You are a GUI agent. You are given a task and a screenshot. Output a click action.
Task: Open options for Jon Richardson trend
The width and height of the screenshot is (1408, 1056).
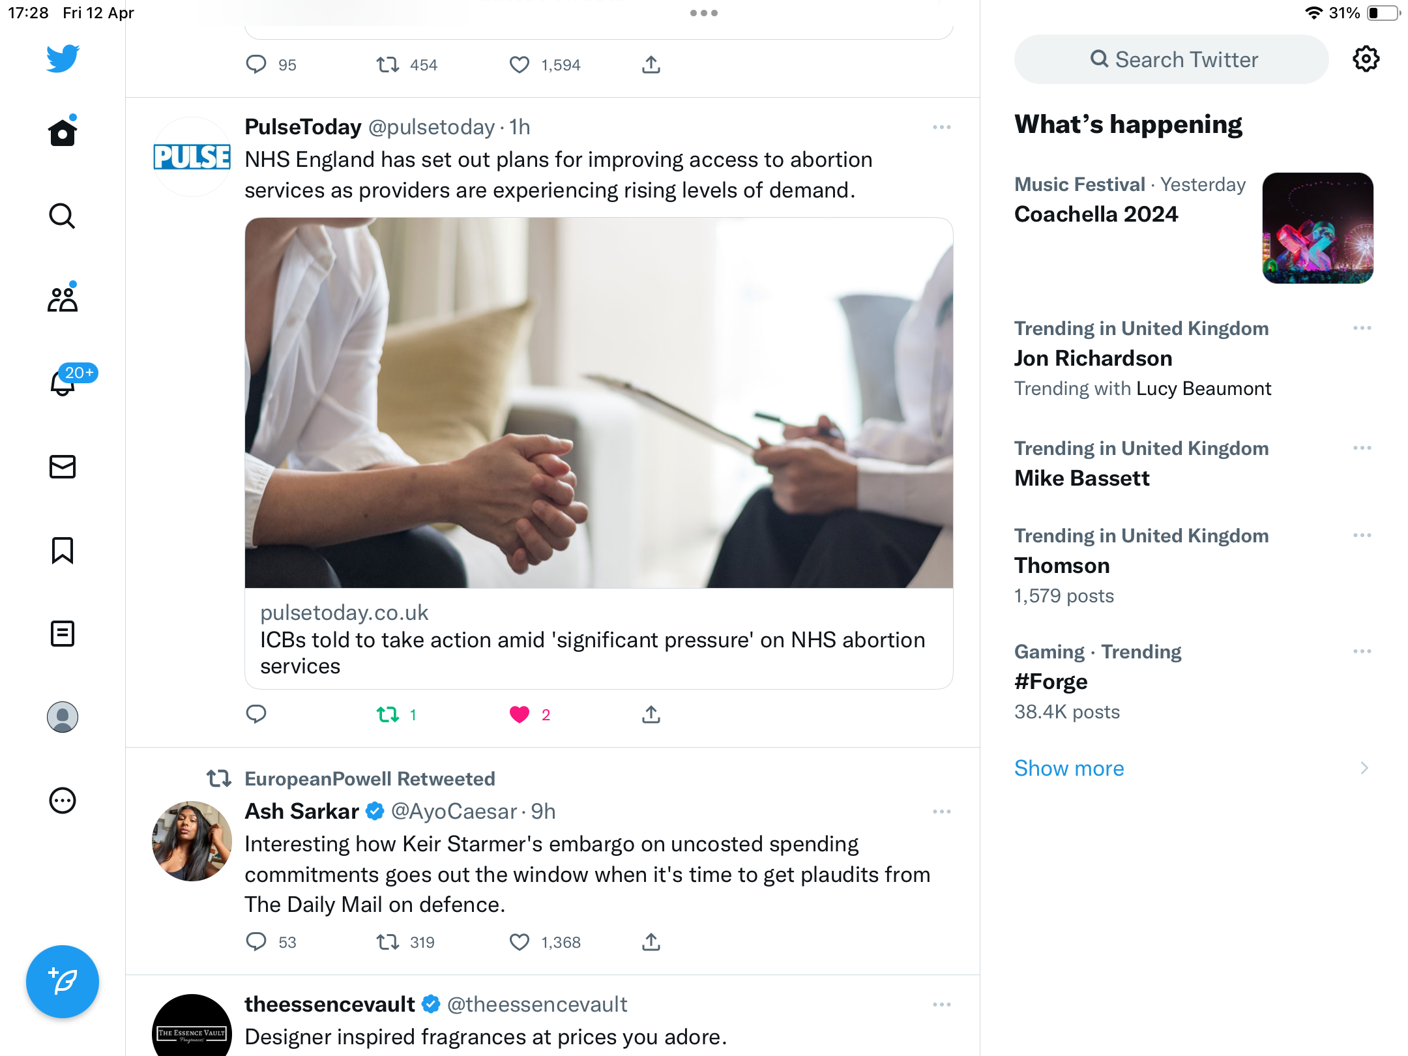click(1362, 328)
